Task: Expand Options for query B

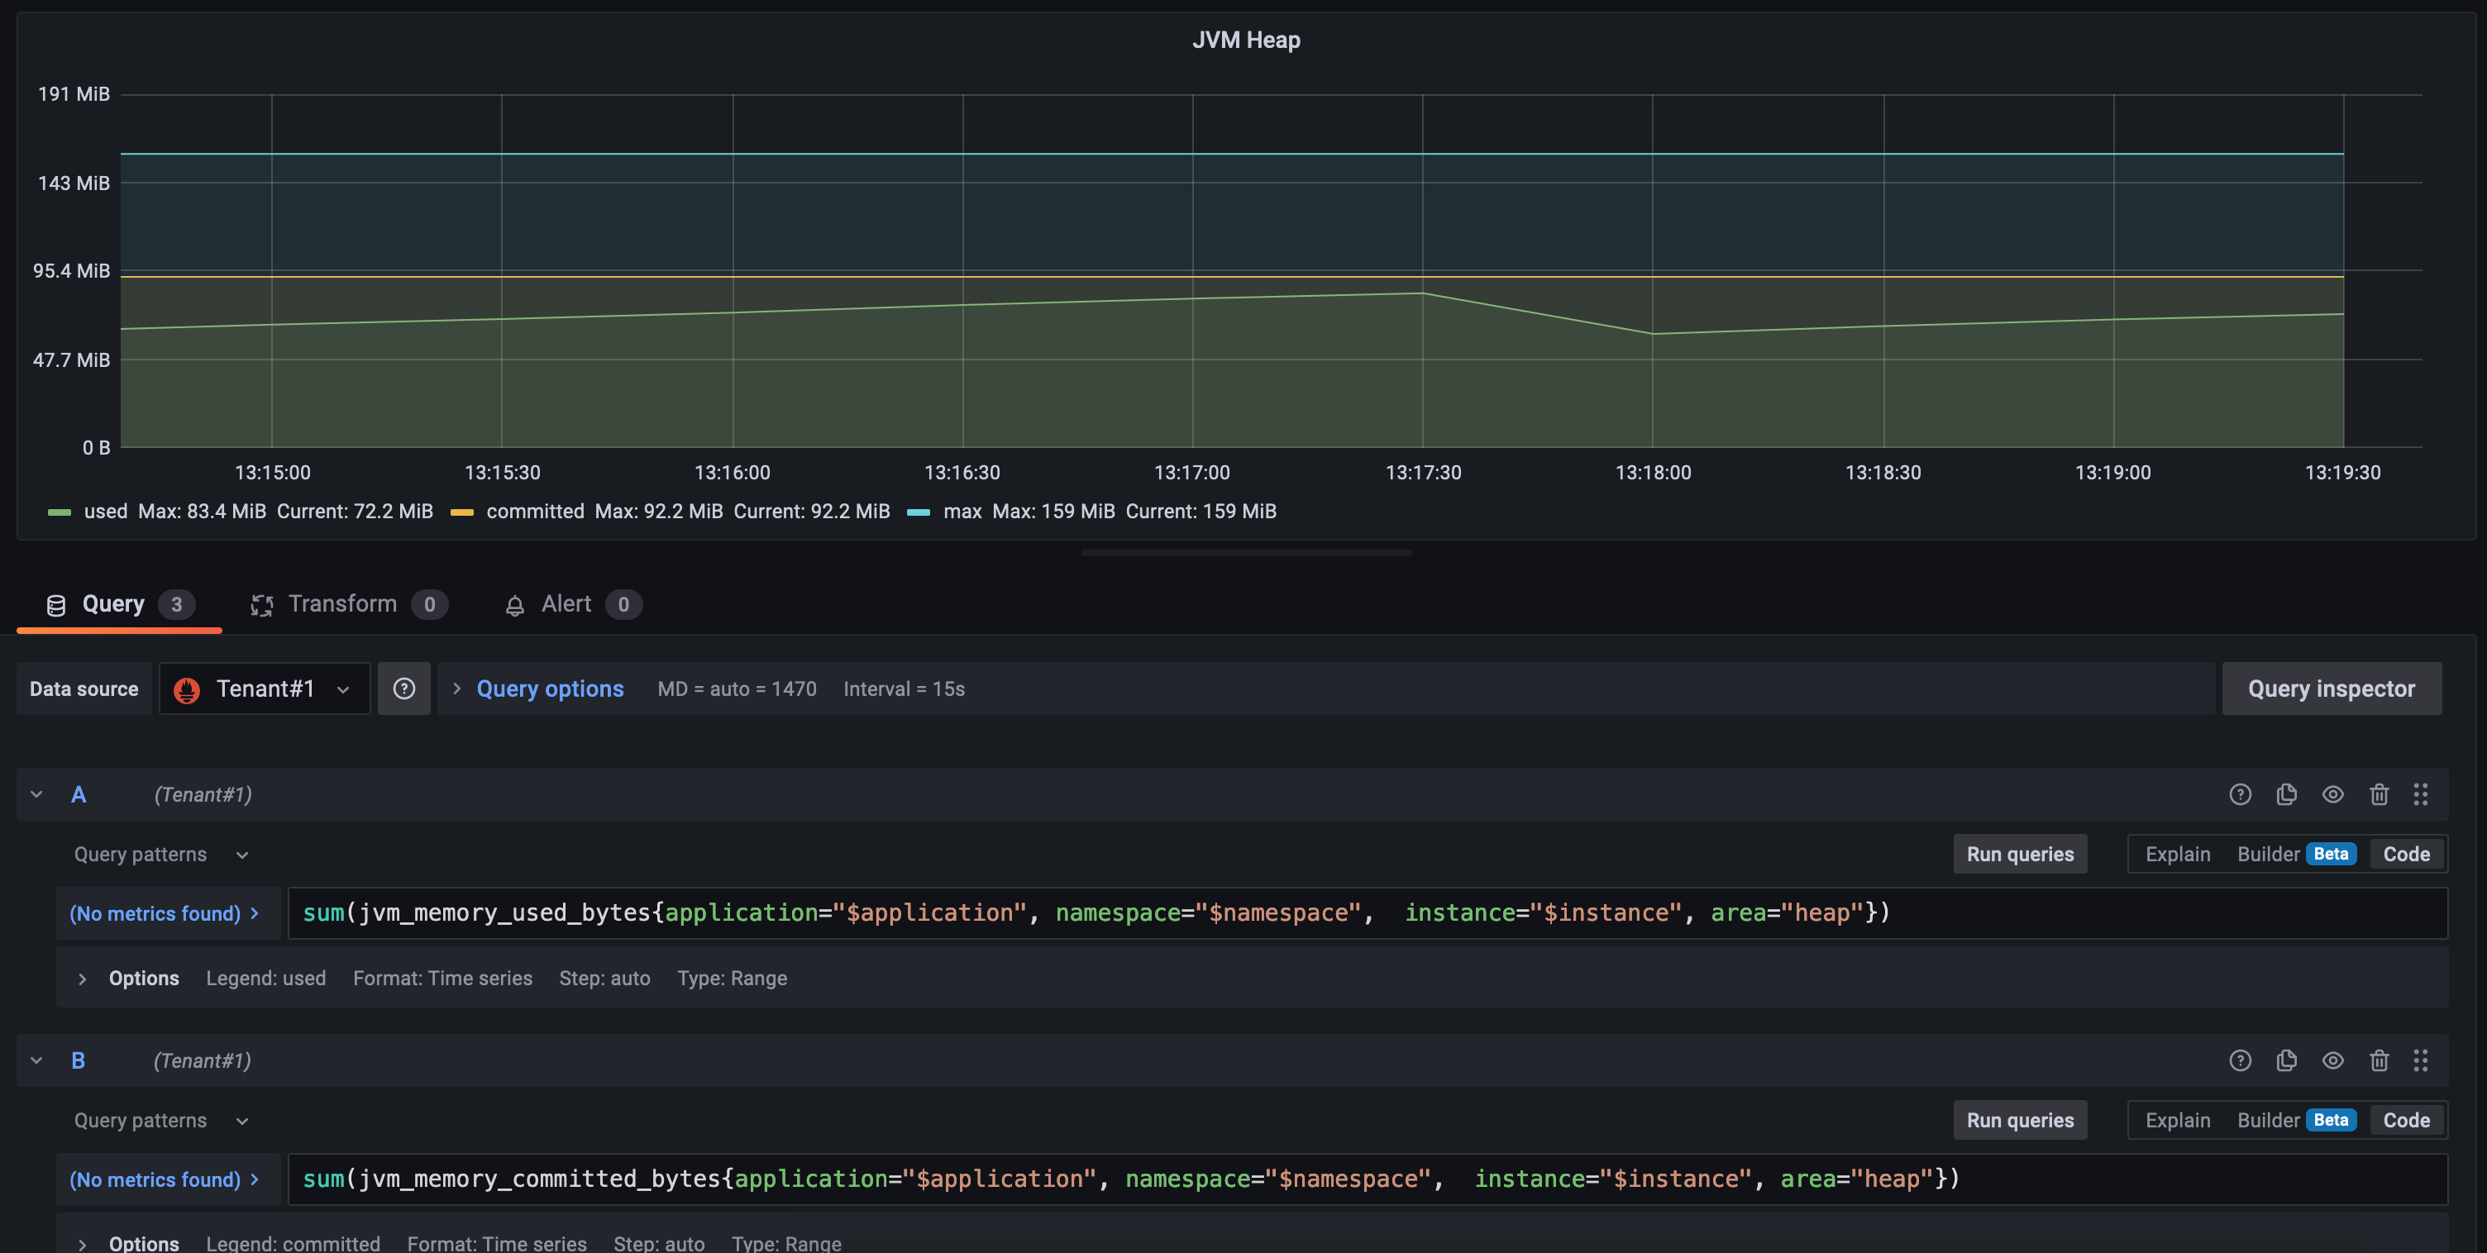Action: (82, 1243)
